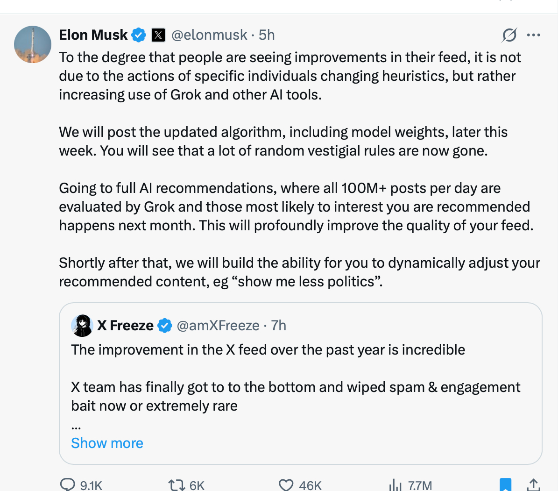Image resolution: width=558 pixels, height=491 pixels.
Task: Expand quoted post with Show more
Action: pyautogui.click(x=107, y=443)
